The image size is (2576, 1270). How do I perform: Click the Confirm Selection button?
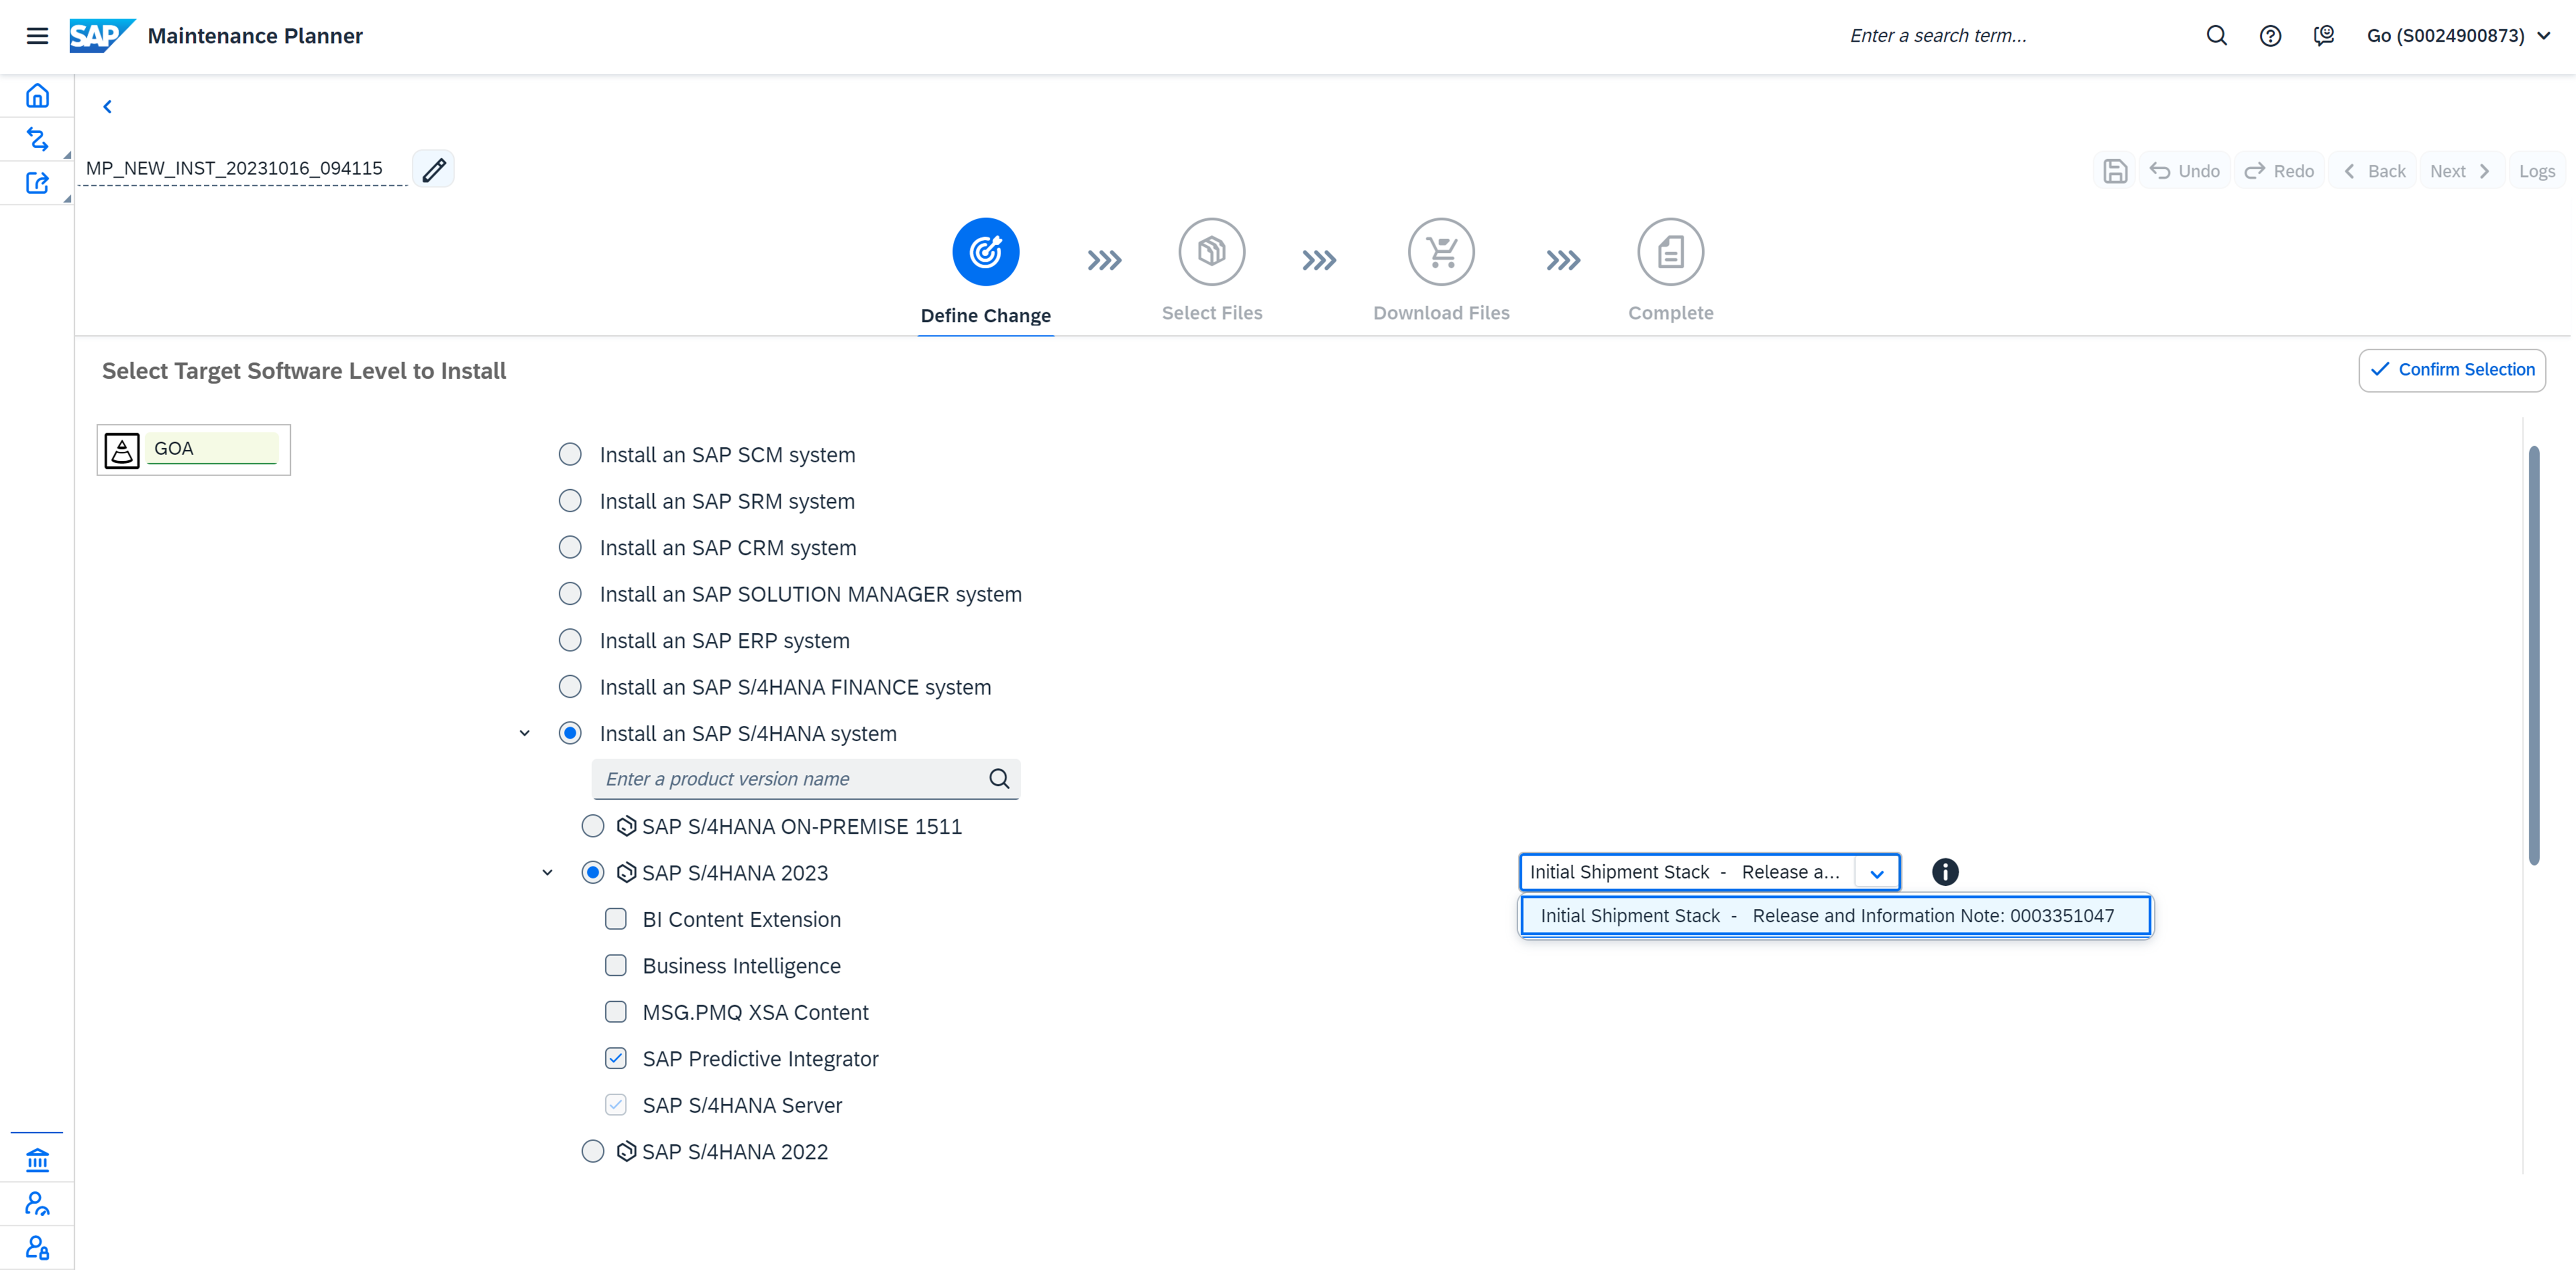coord(2452,370)
